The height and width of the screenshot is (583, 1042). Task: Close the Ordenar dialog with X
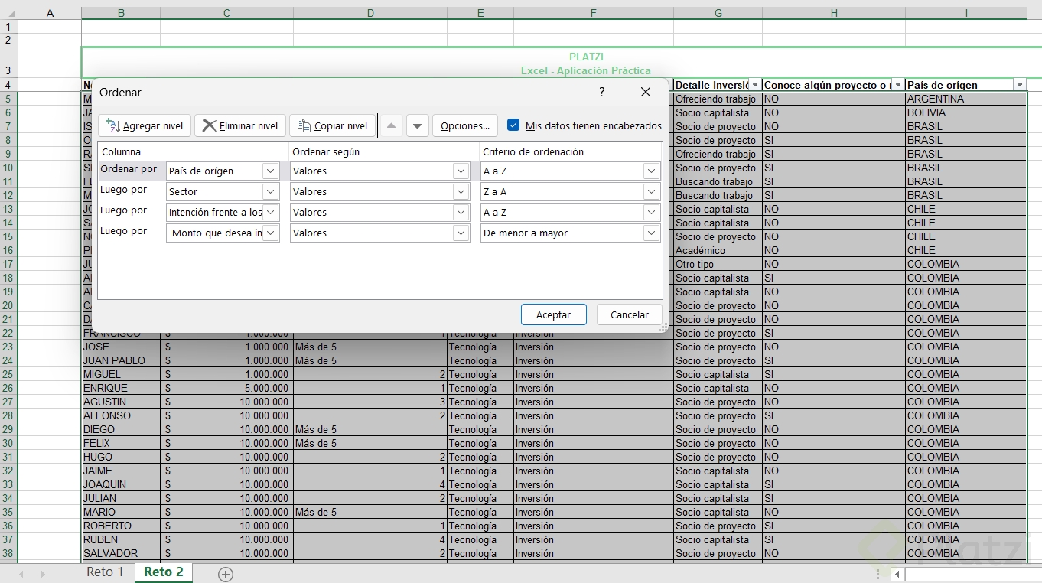click(x=645, y=92)
